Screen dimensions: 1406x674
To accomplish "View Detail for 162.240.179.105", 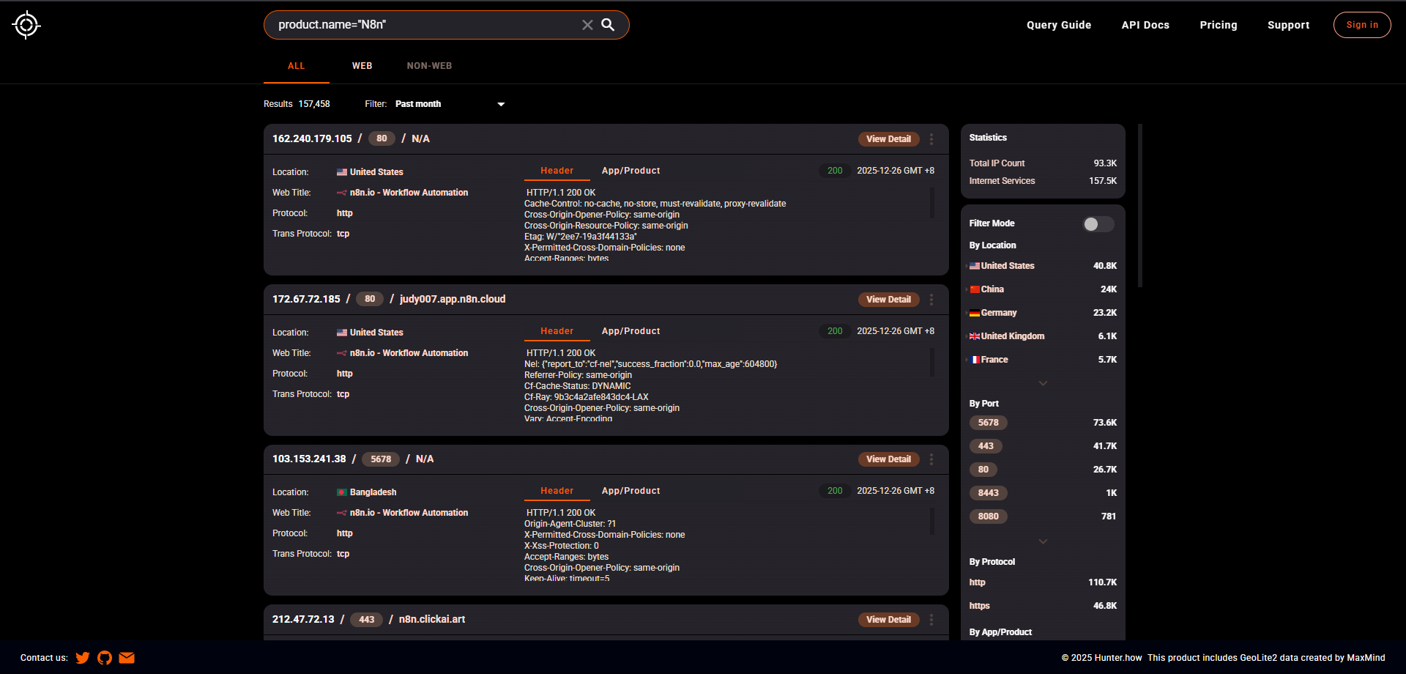I will [x=888, y=139].
